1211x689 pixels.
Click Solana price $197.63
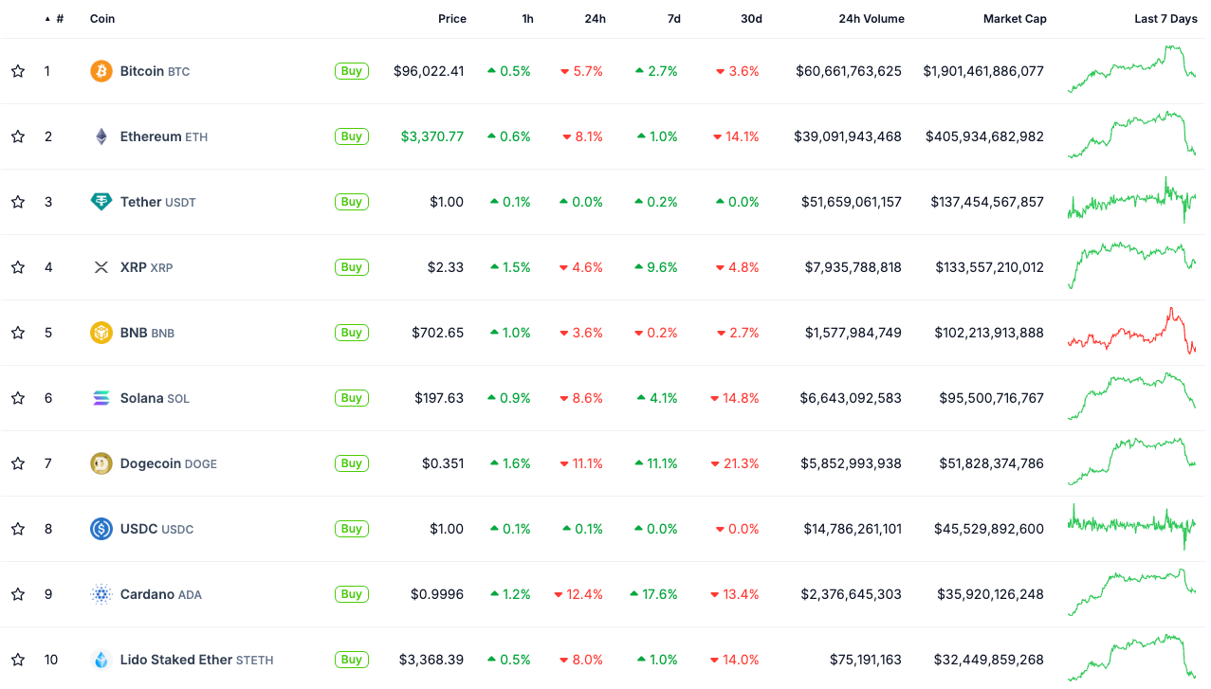tap(439, 398)
